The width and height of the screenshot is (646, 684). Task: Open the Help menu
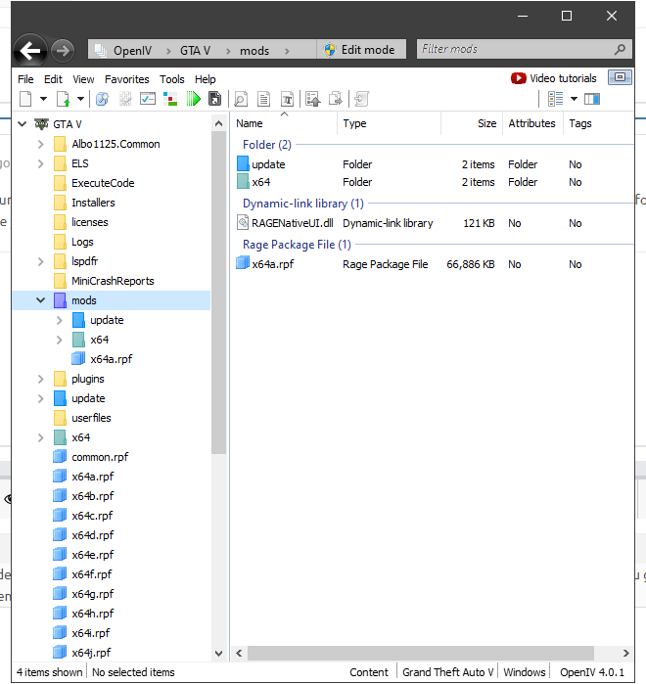(205, 79)
